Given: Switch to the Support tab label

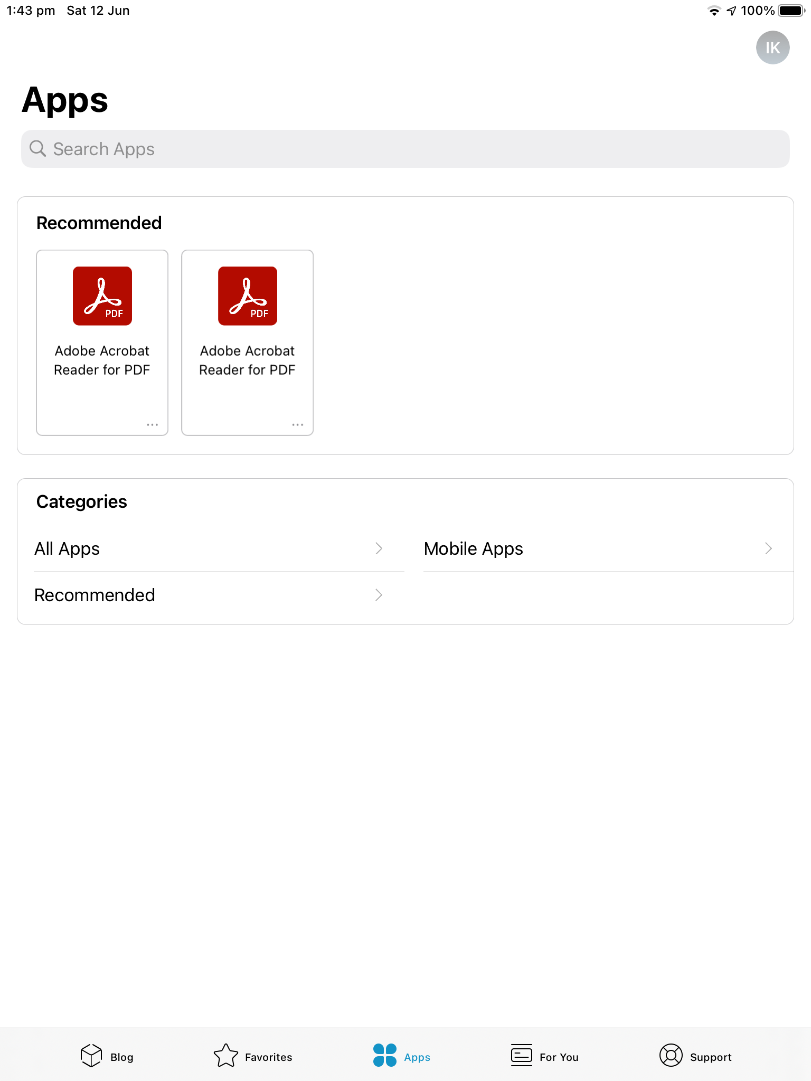Looking at the screenshot, I should 711,1057.
